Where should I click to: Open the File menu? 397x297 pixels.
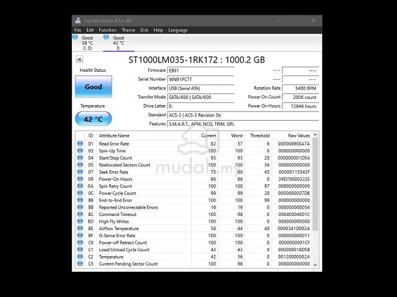pos(78,30)
